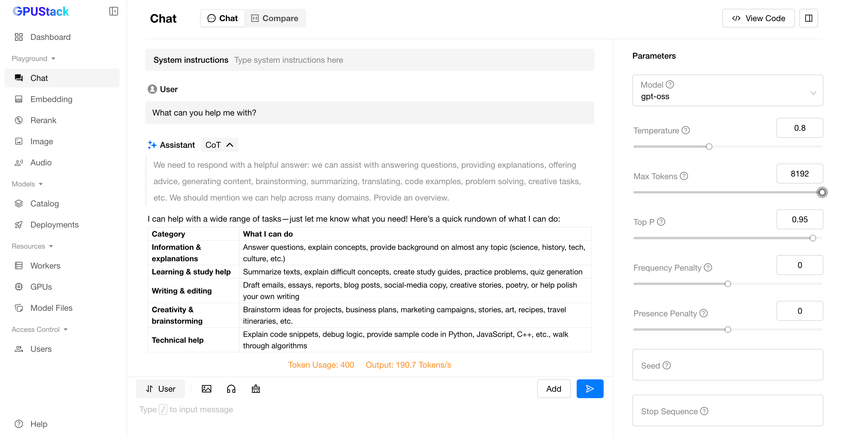This screenshot has height=438, width=841.
Task: Toggle the parameters panel layout icon
Action: (808, 18)
